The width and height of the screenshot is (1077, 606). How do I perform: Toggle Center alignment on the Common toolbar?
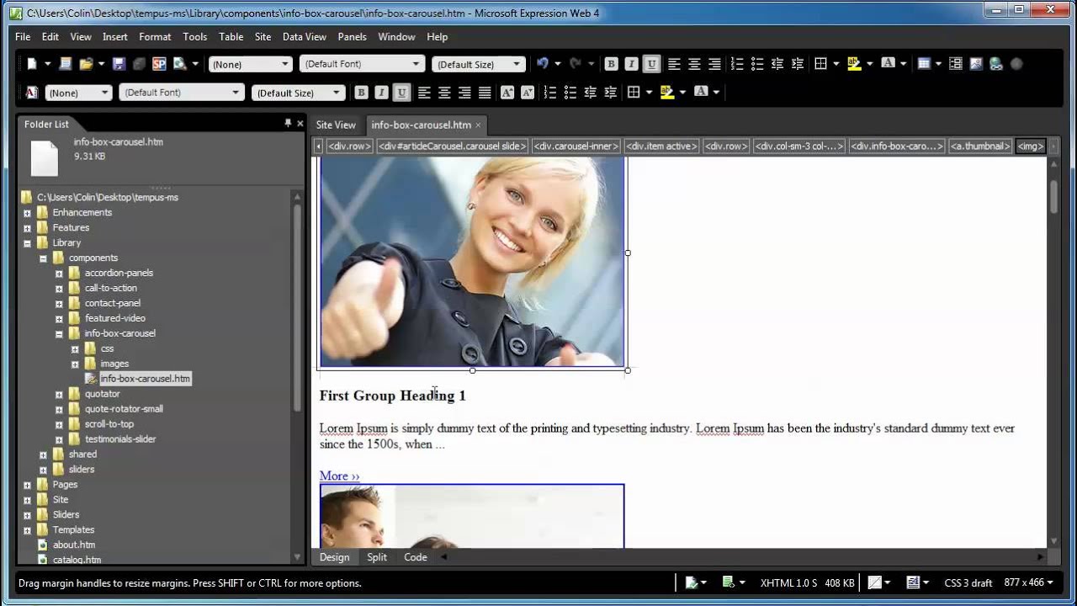click(694, 64)
